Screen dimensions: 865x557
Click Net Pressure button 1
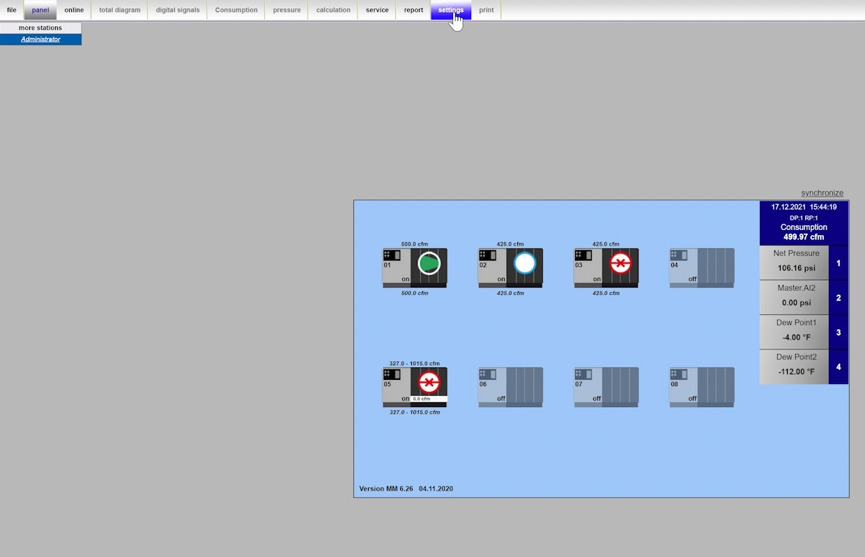[839, 264]
